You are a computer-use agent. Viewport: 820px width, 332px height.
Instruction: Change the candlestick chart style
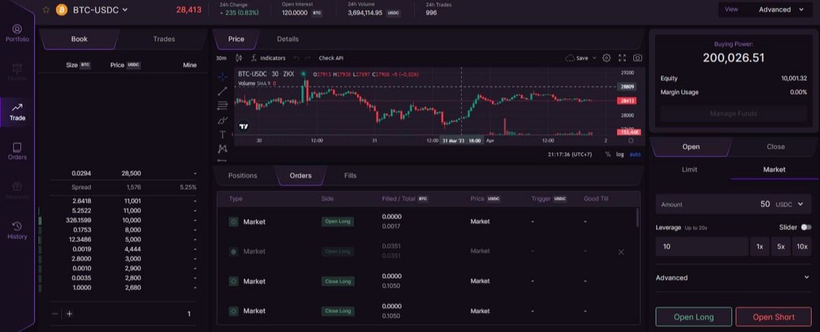(238, 58)
